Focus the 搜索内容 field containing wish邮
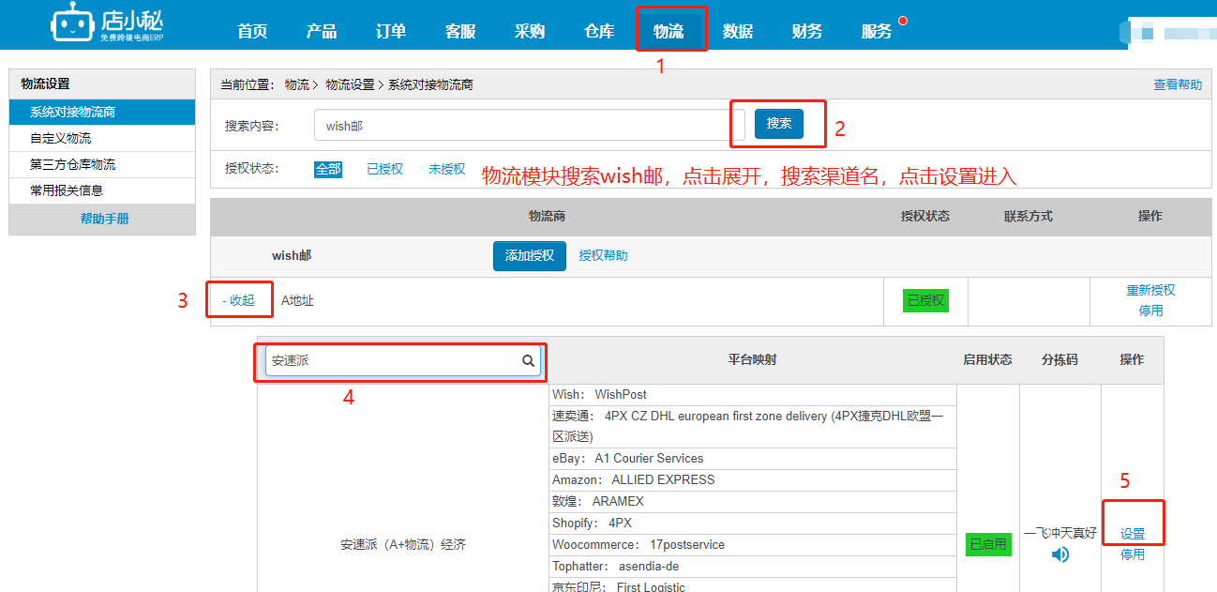Viewport: 1217px width, 592px height. [530, 125]
